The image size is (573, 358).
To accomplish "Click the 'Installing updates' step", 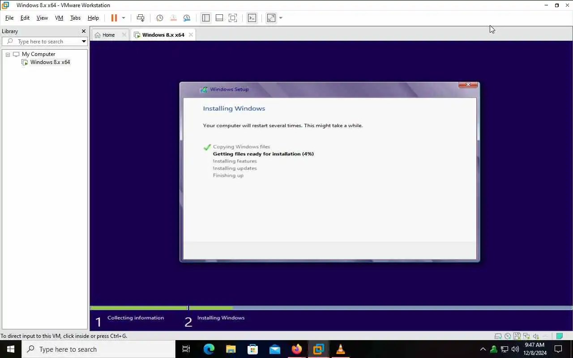I will point(235,168).
